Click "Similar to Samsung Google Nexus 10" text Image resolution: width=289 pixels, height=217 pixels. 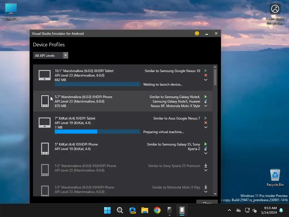pos(172,71)
